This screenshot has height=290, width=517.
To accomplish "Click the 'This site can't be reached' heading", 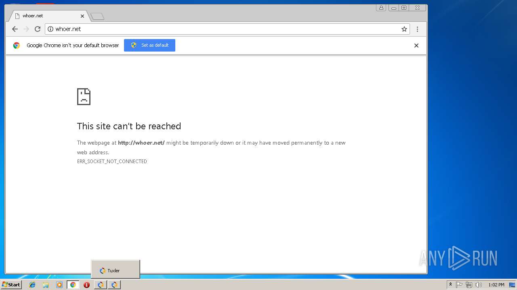I will (x=129, y=126).
